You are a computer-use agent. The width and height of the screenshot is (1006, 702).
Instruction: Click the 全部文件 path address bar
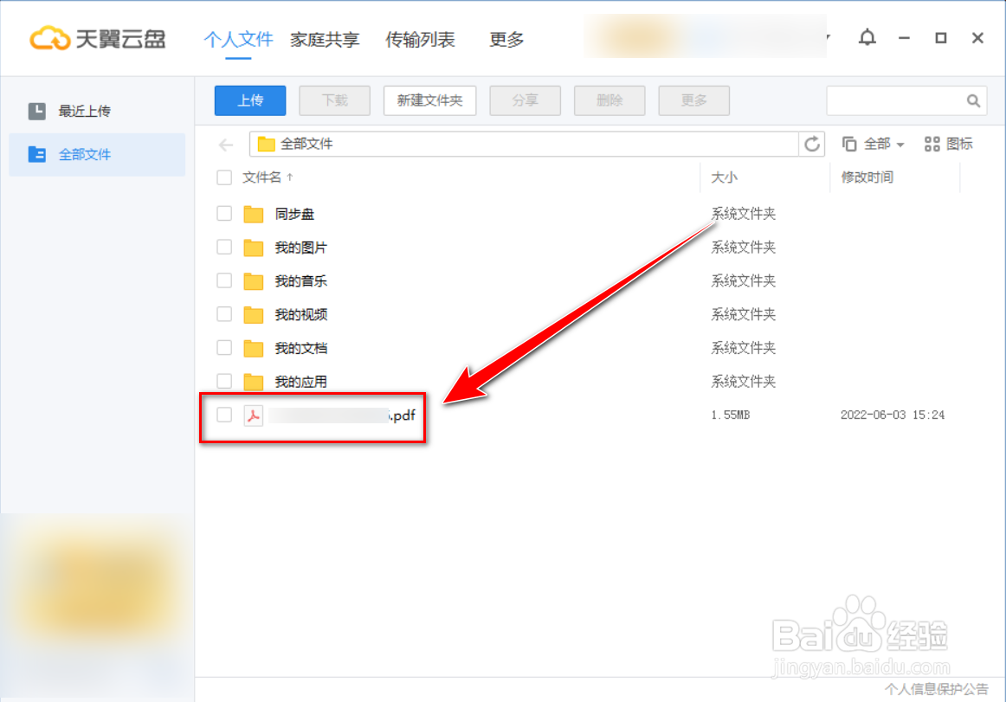pos(524,144)
